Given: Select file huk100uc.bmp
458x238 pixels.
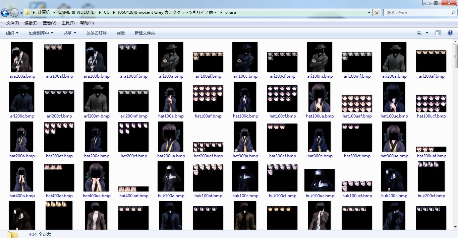Looking at the screenshot, I should 320,180.
